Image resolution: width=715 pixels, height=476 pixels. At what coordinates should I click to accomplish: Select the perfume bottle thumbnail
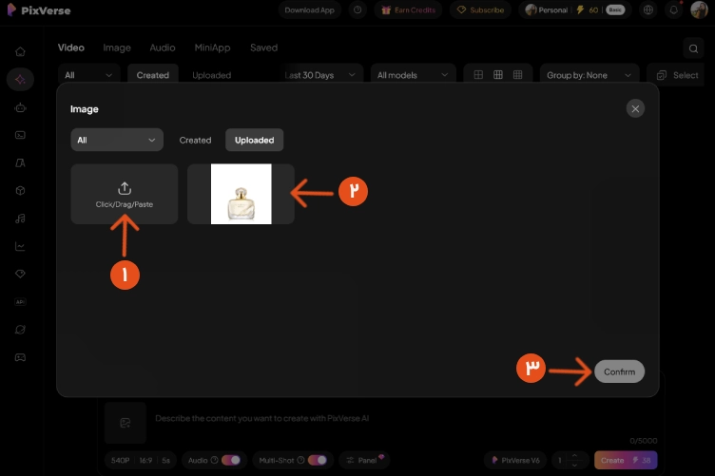(x=241, y=194)
